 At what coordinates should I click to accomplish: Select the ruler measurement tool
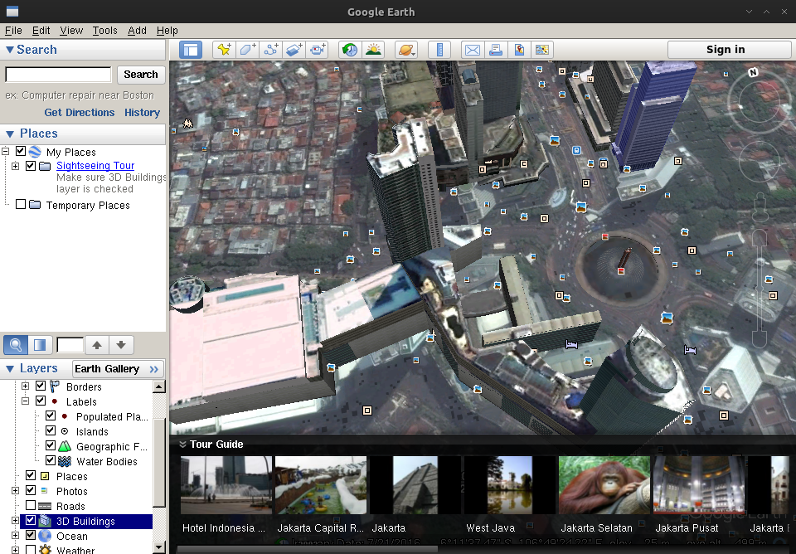[x=439, y=50]
